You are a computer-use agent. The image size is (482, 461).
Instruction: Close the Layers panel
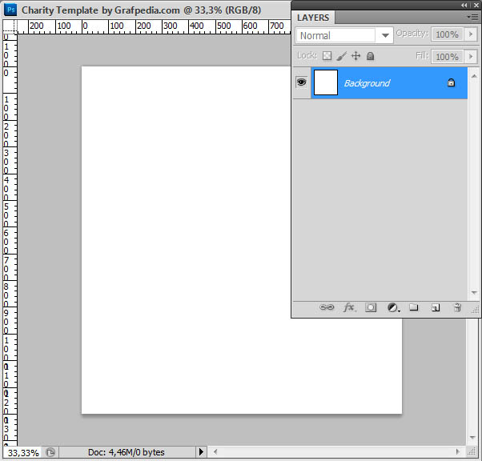(476, 6)
